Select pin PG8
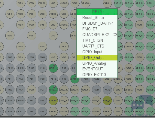The width and height of the screenshot is (155, 120). 10,90
